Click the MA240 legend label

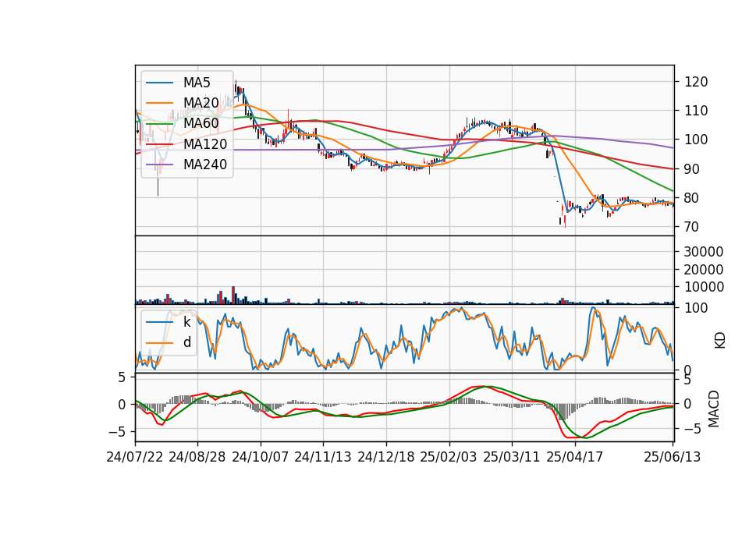(x=205, y=165)
